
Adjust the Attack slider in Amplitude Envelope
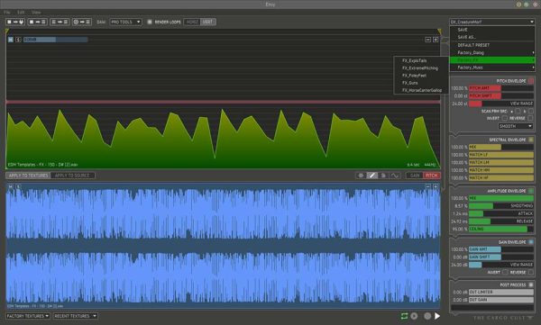501,213
